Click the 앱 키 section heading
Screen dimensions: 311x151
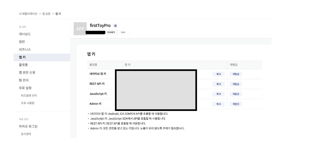point(91,54)
